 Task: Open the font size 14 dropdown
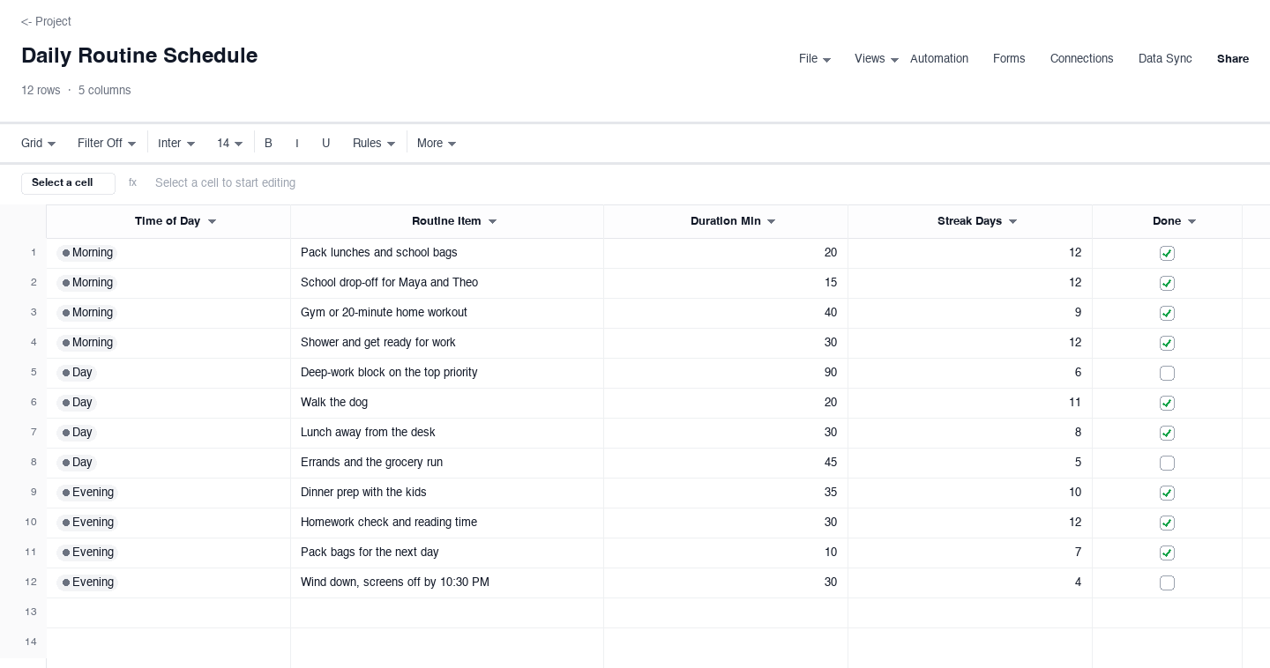[230, 143]
